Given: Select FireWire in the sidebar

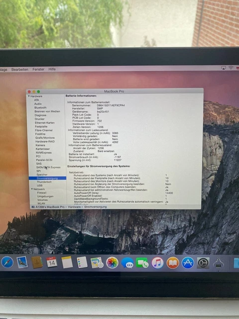Looking at the screenshot, I should (x=40, y=134).
